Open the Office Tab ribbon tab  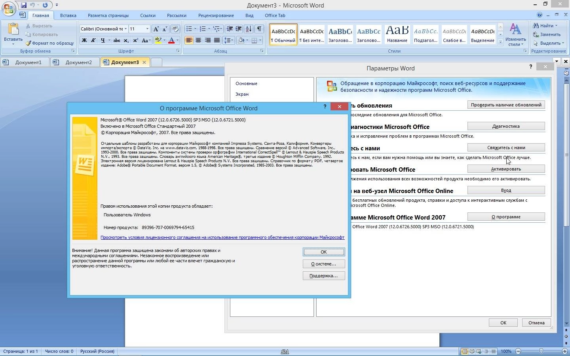click(275, 15)
